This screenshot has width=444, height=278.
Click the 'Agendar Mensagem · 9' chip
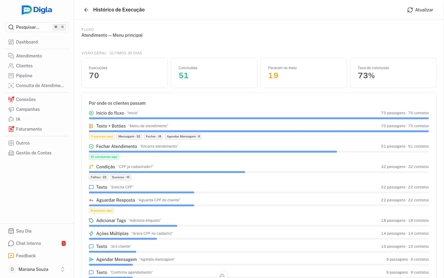[183, 137]
